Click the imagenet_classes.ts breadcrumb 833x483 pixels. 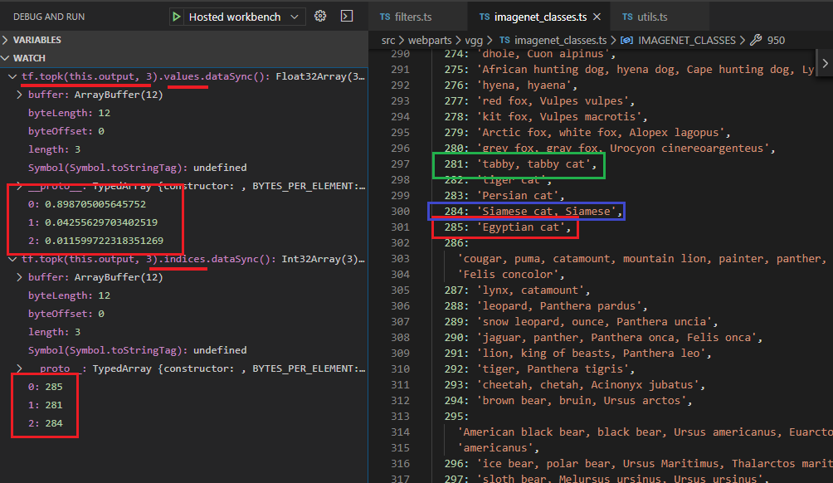point(561,41)
